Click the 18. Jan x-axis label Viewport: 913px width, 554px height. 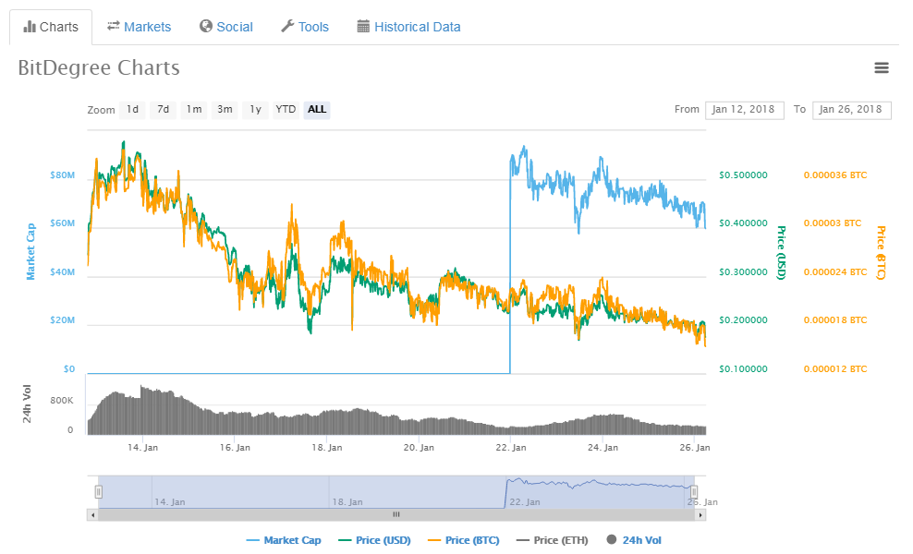pos(326,448)
